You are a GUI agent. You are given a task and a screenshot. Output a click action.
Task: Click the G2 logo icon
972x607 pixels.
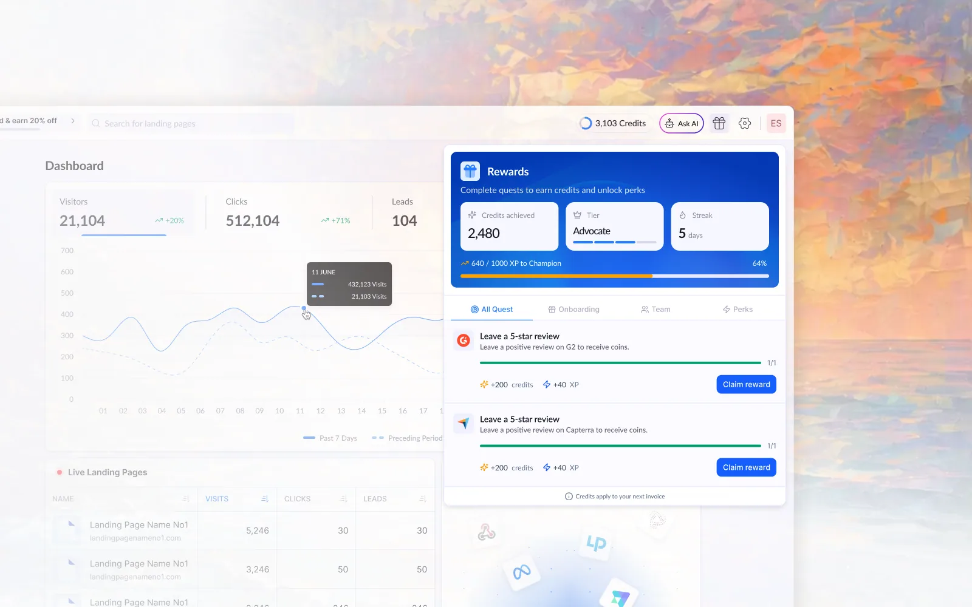pos(464,341)
